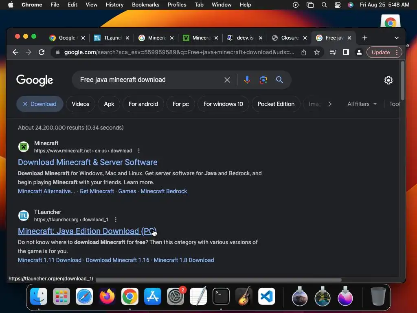Open the tab search media controls icon

[x=333, y=52]
